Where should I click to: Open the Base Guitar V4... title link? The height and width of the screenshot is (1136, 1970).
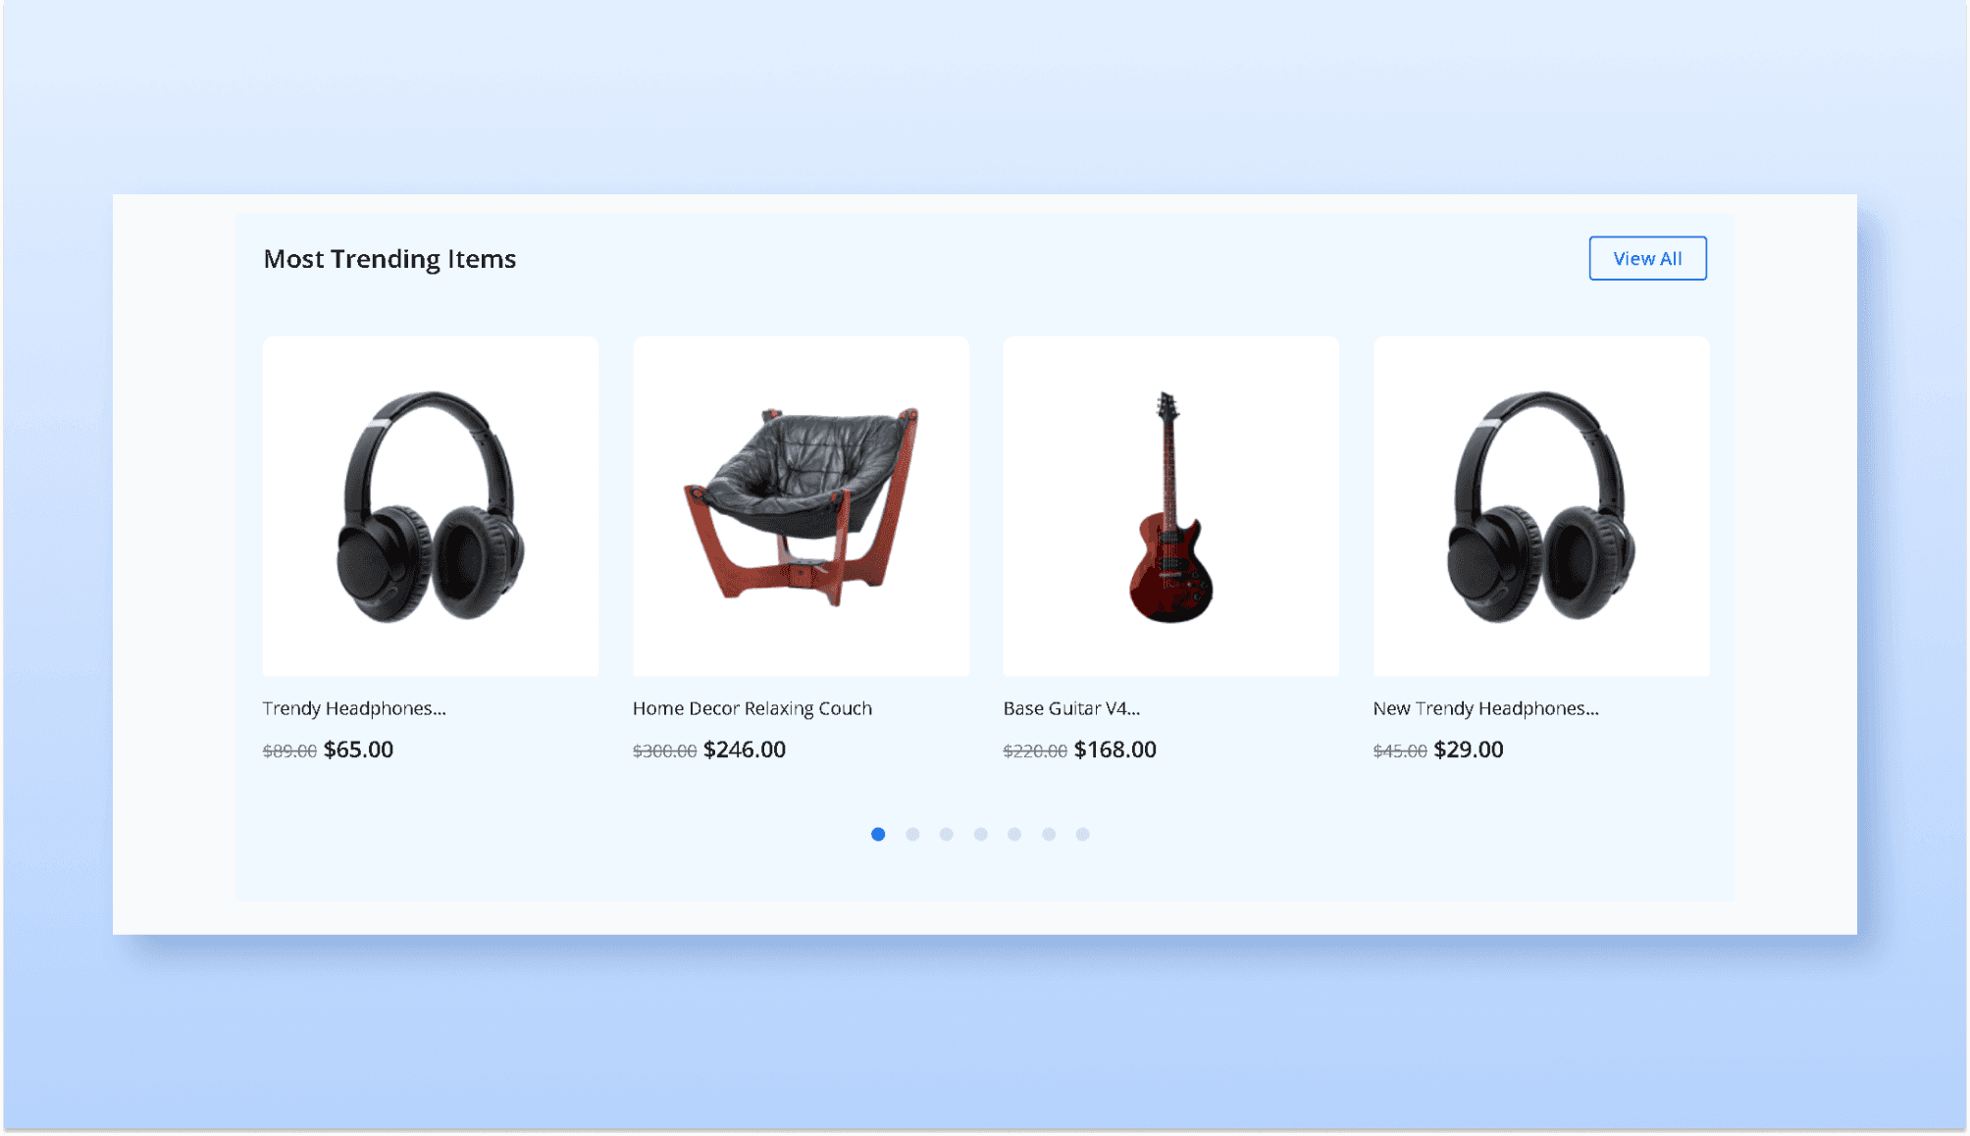[1071, 708]
